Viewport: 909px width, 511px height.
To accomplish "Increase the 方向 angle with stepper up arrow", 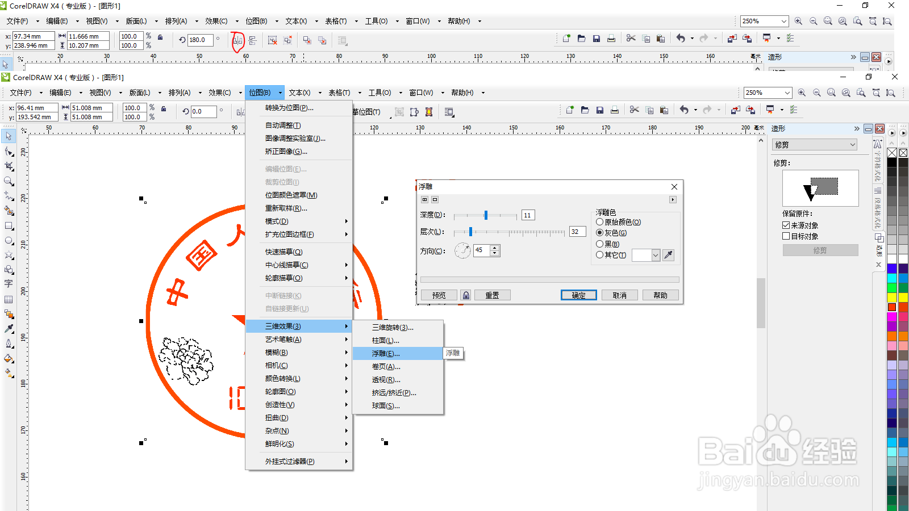I will tap(494, 248).
